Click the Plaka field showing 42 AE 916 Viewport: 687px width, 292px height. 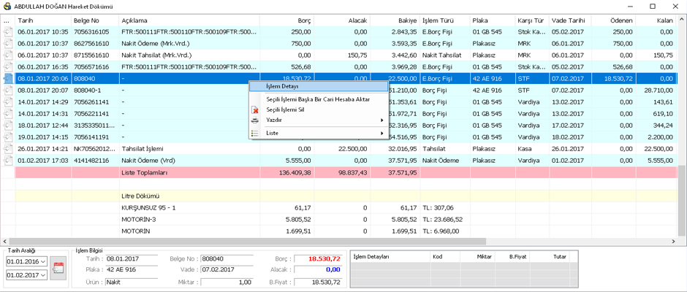click(x=131, y=269)
